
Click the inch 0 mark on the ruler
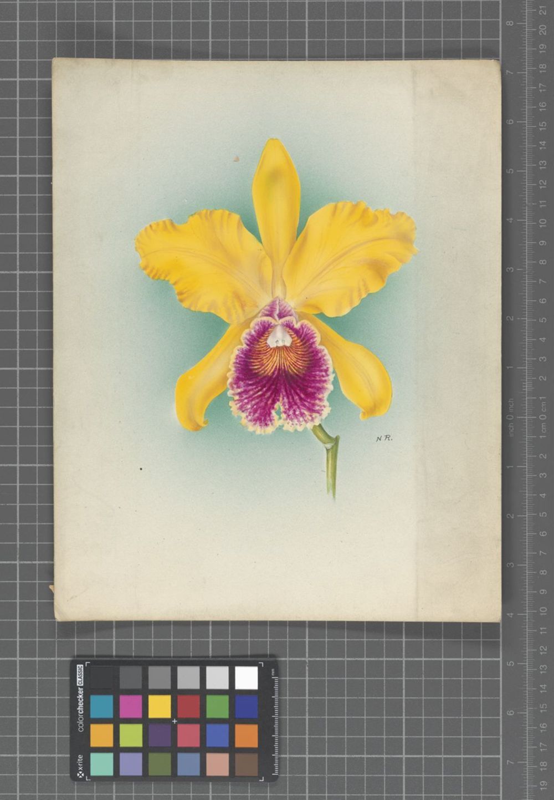(x=511, y=416)
